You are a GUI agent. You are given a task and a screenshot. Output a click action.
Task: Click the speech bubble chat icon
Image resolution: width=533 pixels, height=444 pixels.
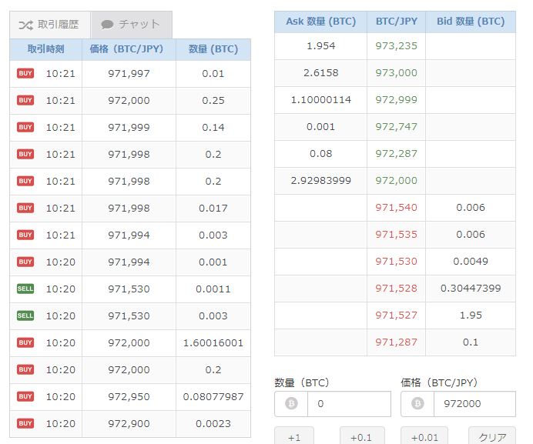click(x=107, y=25)
